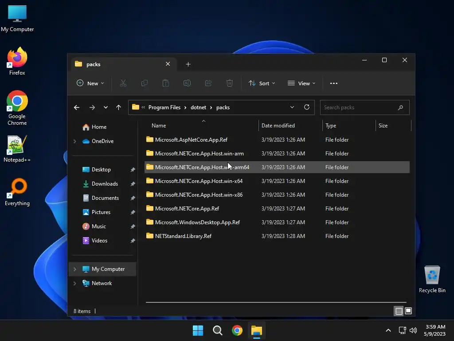Image resolution: width=454 pixels, height=341 pixels.
Task: Select the packs tab
Action: (124, 64)
